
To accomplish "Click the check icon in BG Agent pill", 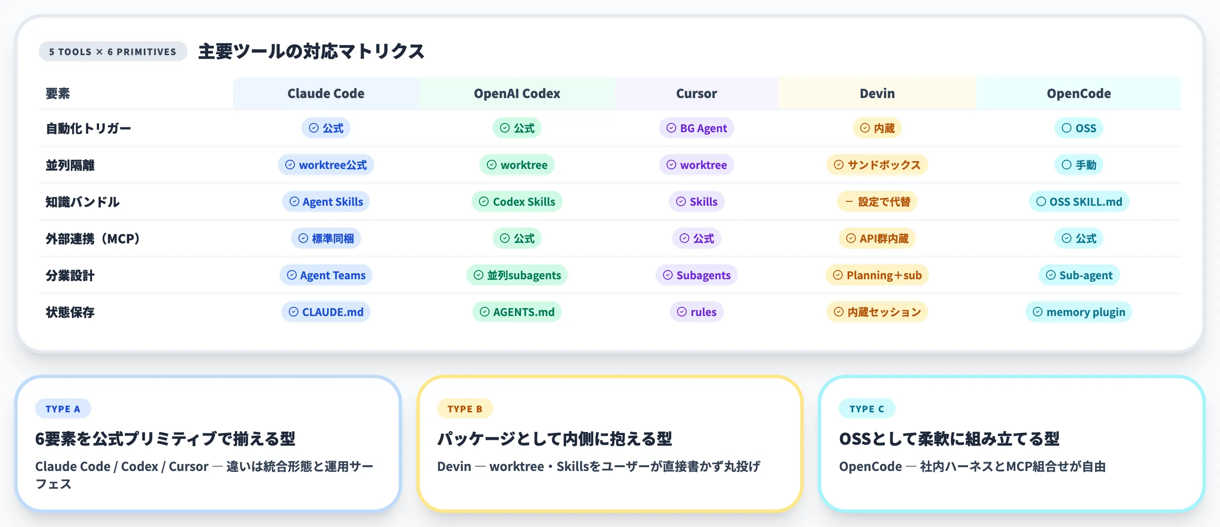I will coord(671,128).
